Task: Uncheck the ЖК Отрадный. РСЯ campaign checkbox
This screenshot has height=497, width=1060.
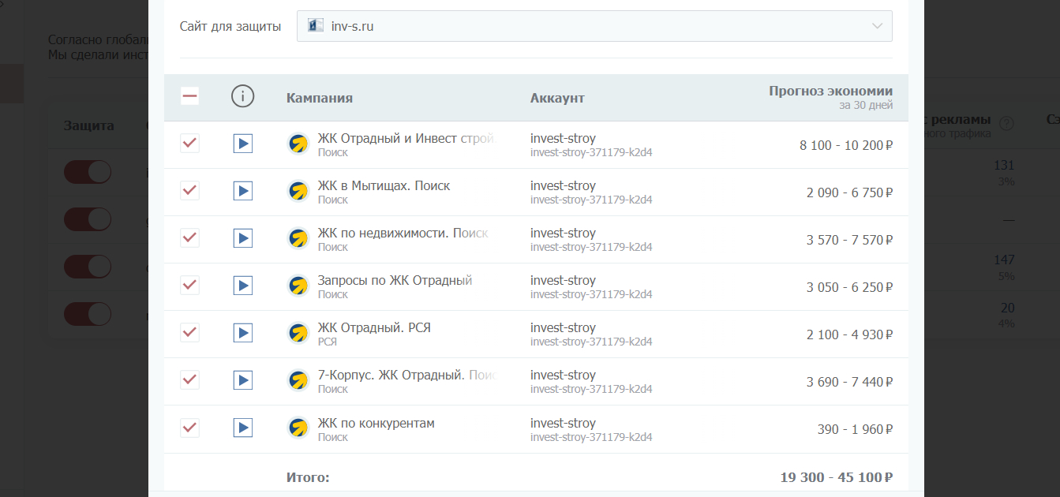Action: (190, 333)
